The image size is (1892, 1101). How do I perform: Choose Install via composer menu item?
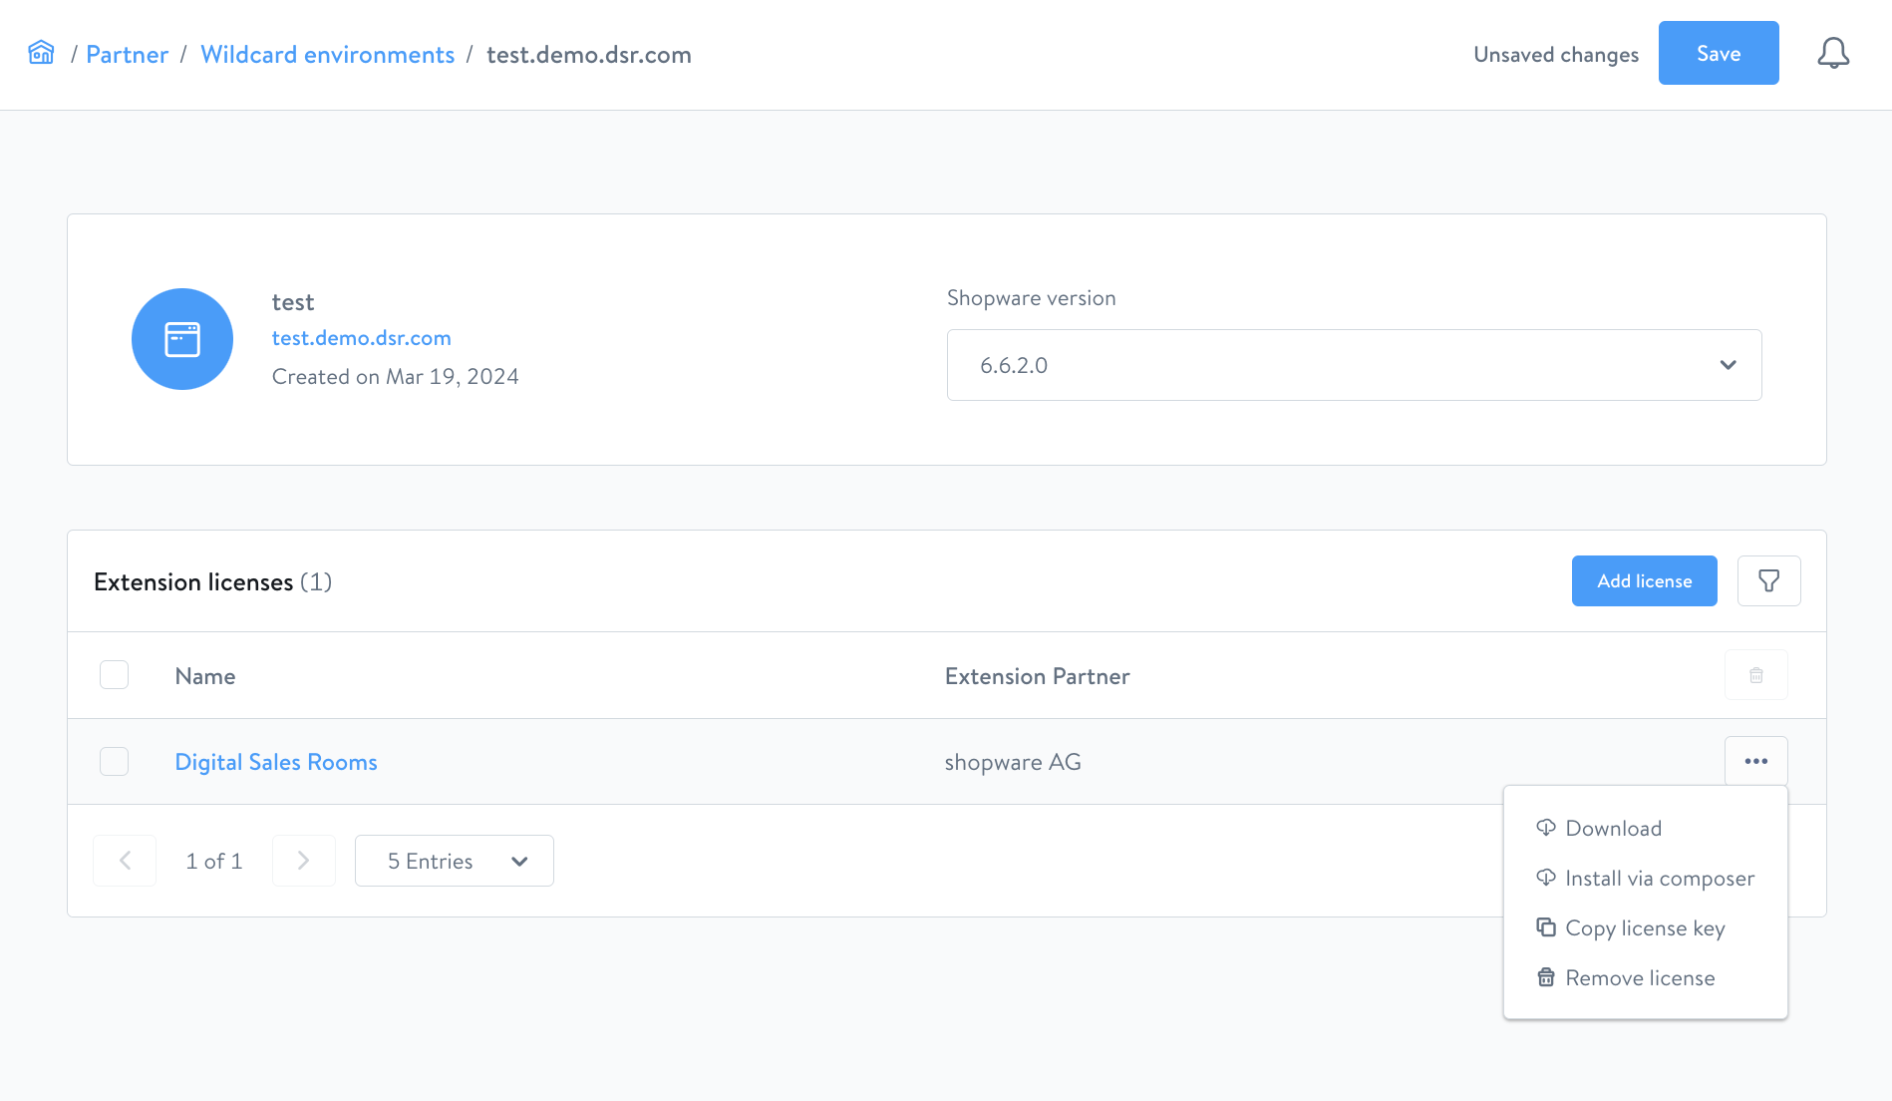(x=1659, y=879)
